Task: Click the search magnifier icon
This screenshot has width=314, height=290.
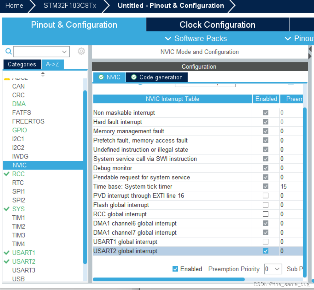Action: [x=8, y=51]
